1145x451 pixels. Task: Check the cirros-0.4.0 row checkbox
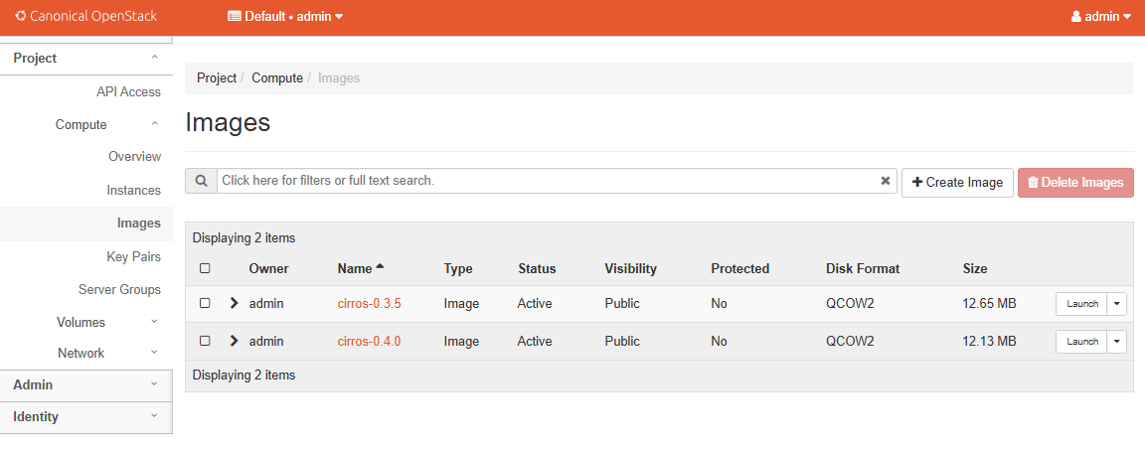click(205, 341)
